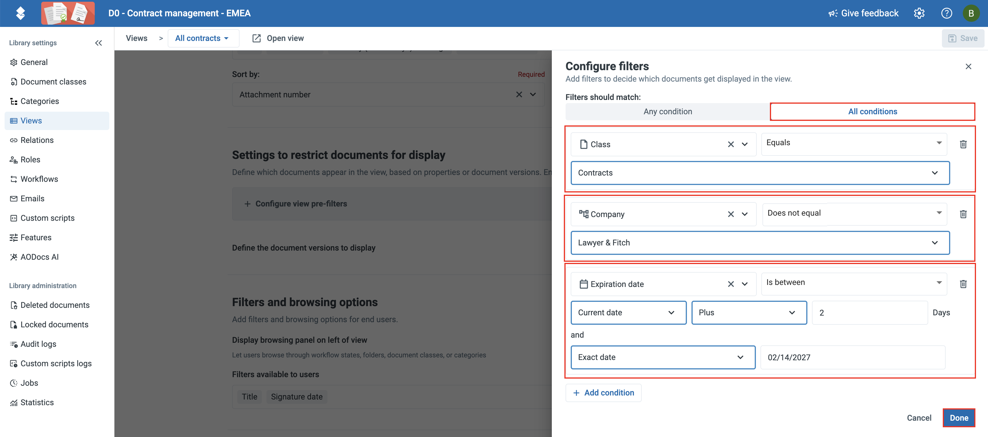Delete the Company filter condition
The image size is (988, 437).
point(963,214)
